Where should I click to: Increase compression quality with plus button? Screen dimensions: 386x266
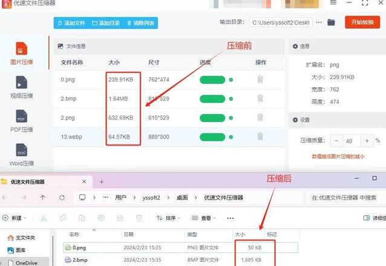pos(367,141)
